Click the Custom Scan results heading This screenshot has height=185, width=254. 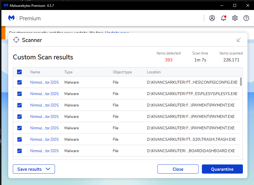pos(43,57)
